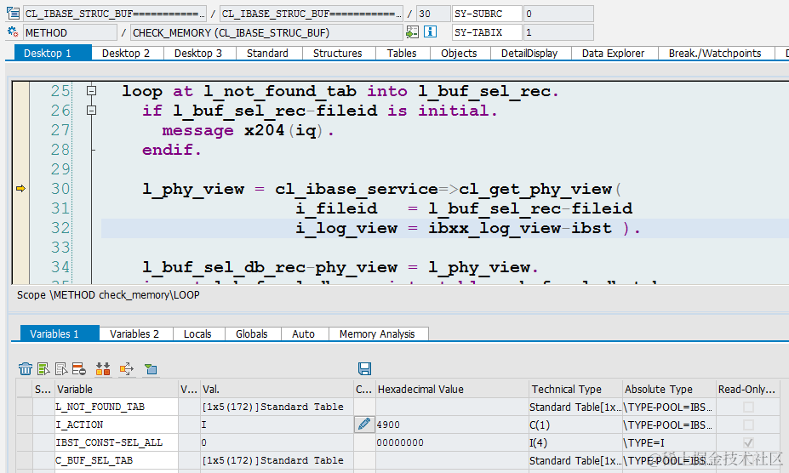Click the Hexadecimal Value column header
Image resolution: width=789 pixels, height=473 pixels.
[x=452, y=389]
